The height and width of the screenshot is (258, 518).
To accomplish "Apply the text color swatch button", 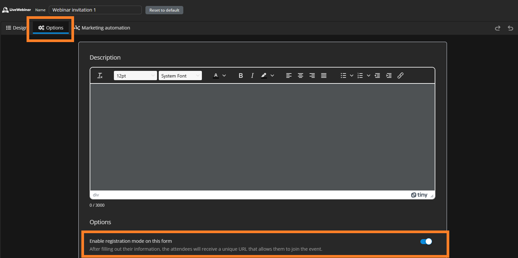I will pos(216,76).
